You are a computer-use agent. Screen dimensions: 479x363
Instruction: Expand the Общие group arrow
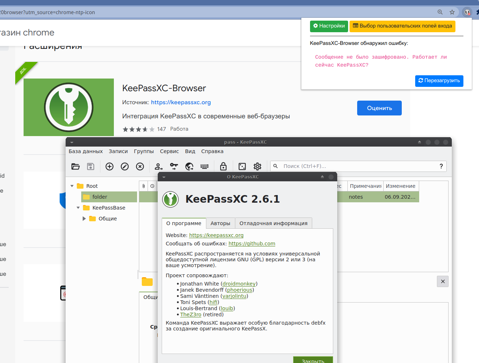84,219
